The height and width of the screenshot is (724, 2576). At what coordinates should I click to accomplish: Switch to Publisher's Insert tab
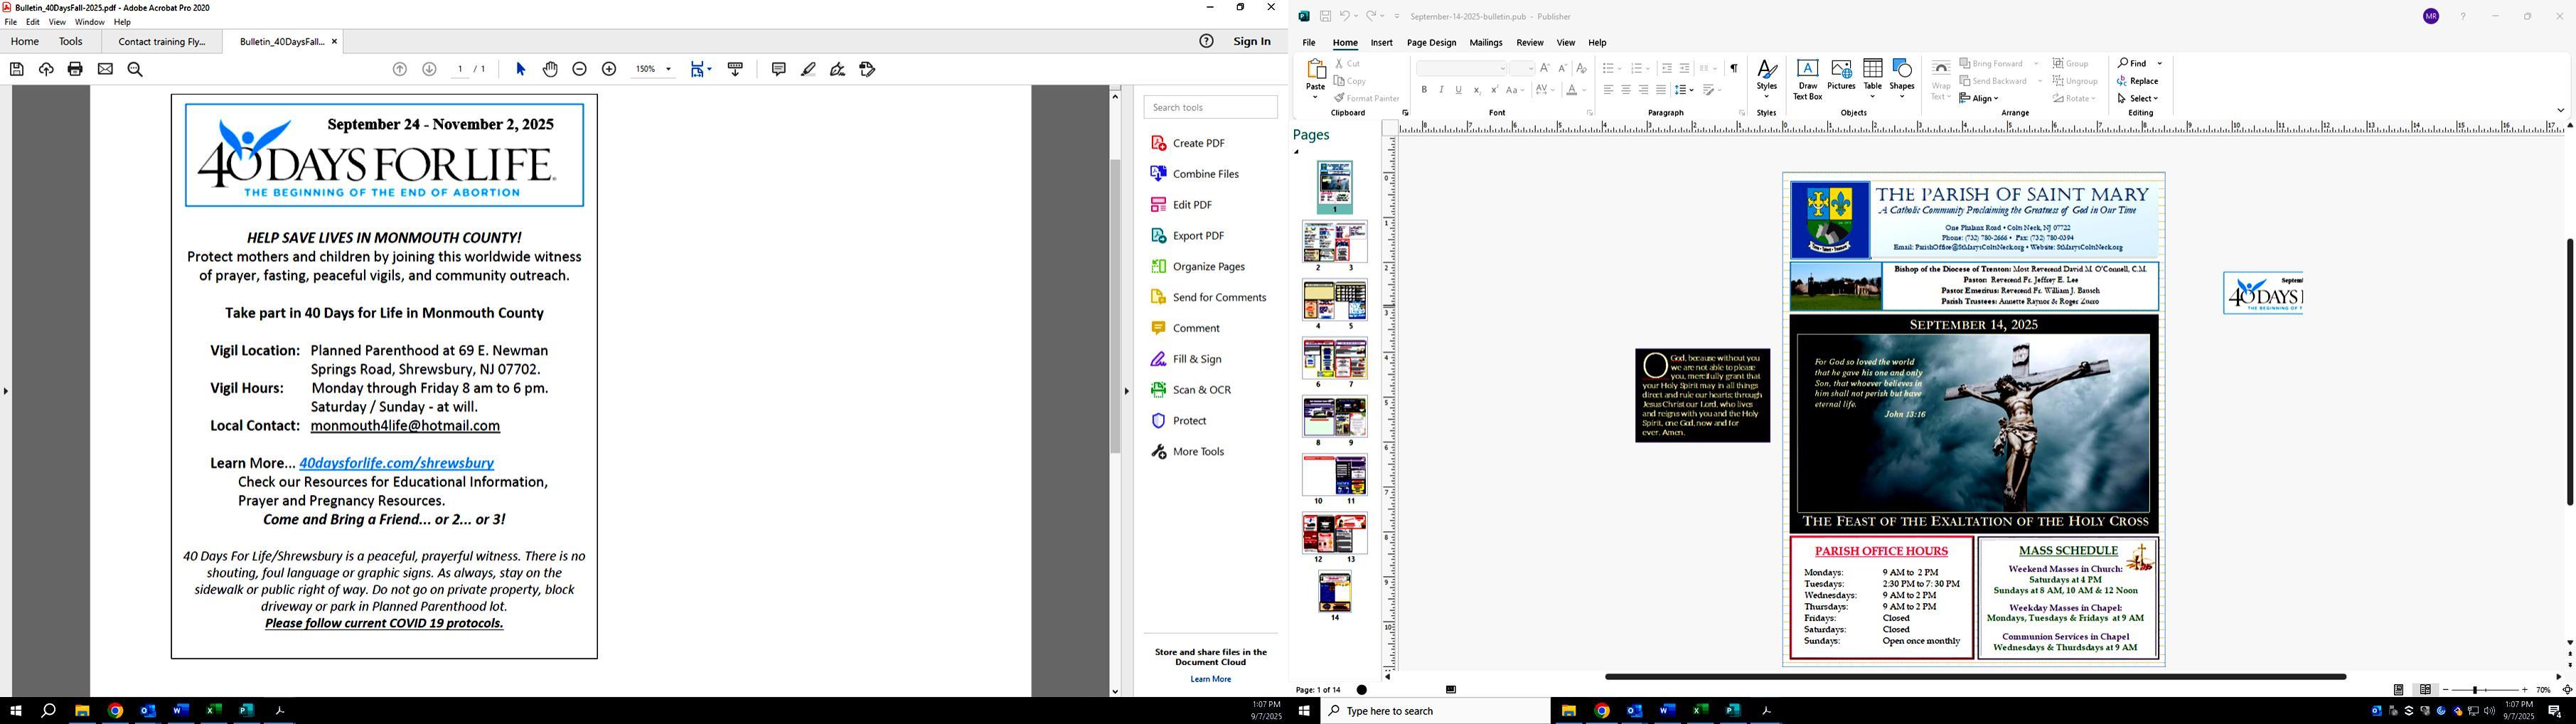click(x=1382, y=43)
